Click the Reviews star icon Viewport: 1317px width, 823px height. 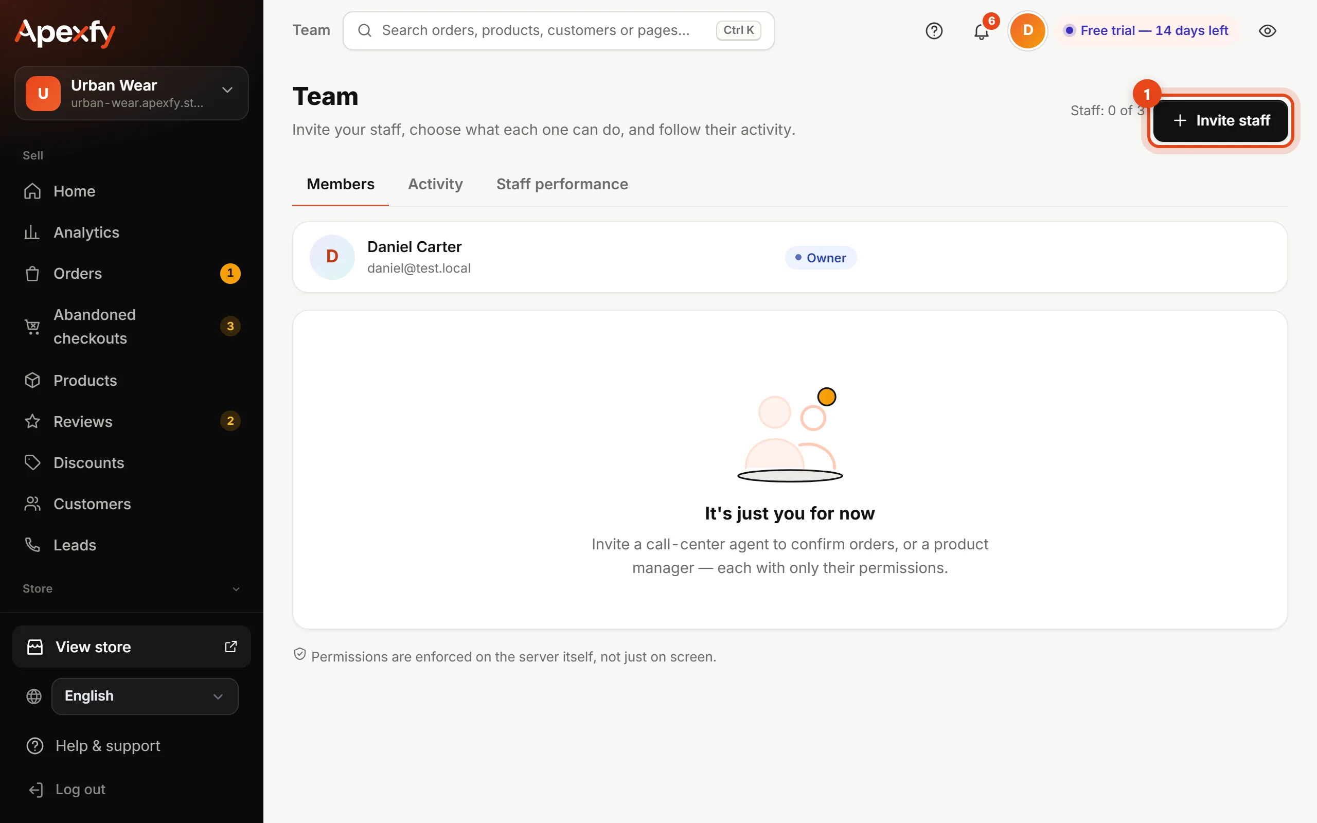pyautogui.click(x=32, y=421)
